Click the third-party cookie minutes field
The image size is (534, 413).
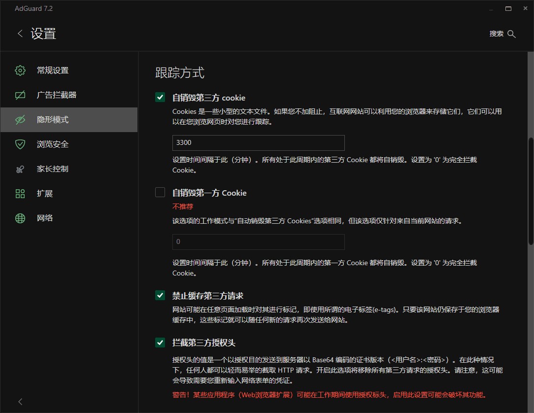click(x=258, y=143)
